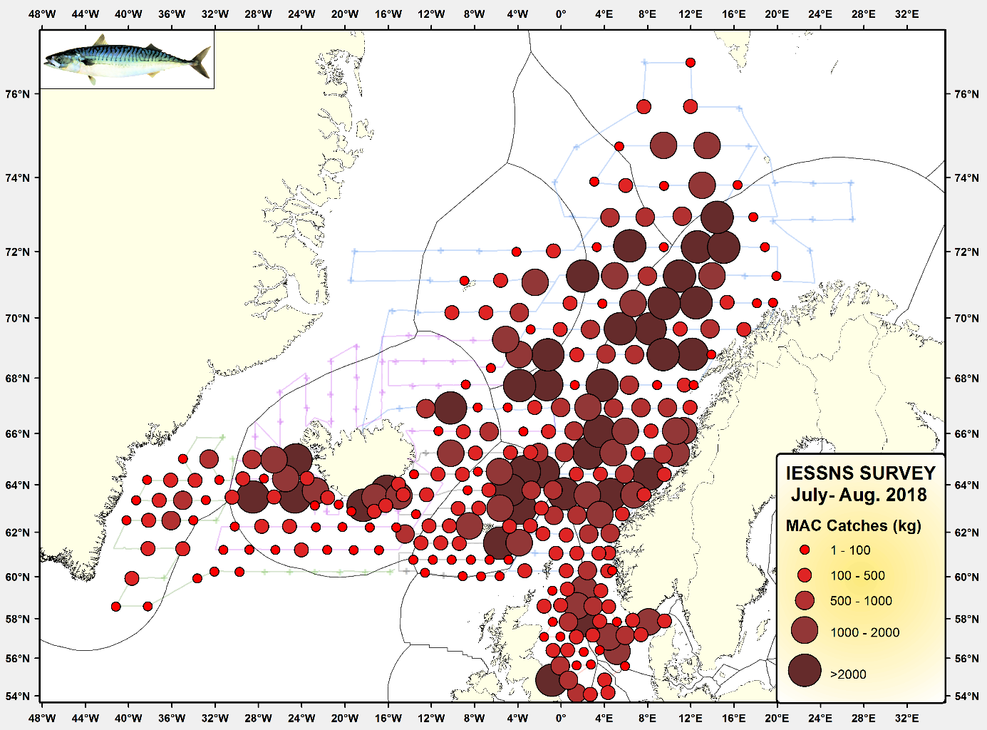This screenshot has height=730, width=987.
Task: Click the 48°W label on top axis
Action: click(x=42, y=14)
